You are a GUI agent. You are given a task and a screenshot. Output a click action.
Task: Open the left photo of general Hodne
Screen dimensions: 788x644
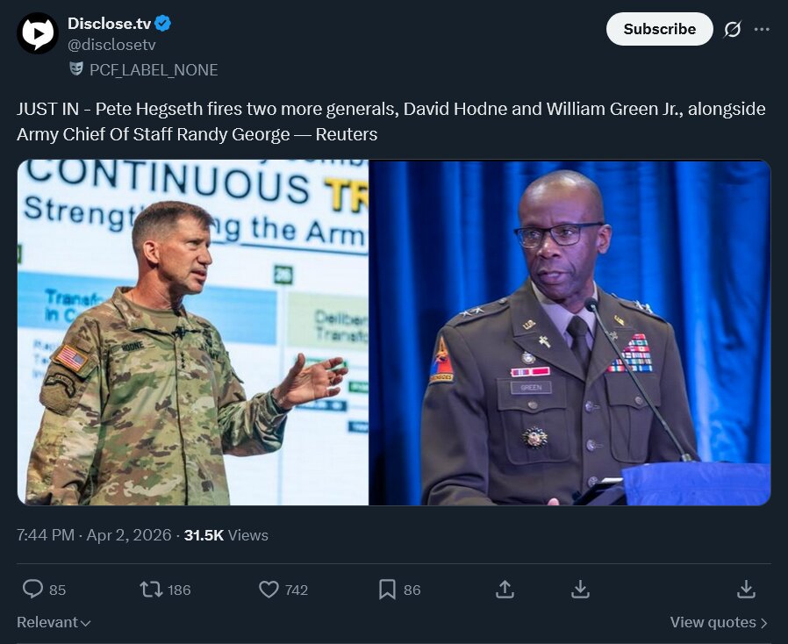193,333
